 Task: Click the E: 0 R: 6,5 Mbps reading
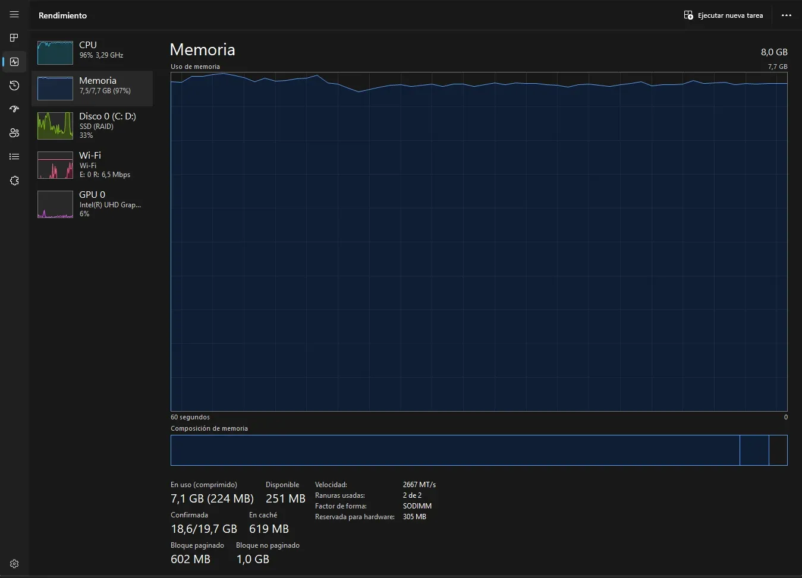tap(105, 175)
